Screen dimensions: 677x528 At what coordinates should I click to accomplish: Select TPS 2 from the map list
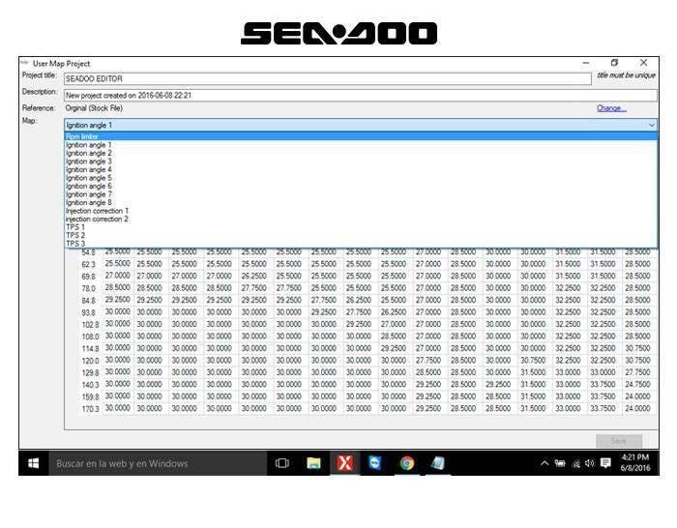(x=75, y=235)
